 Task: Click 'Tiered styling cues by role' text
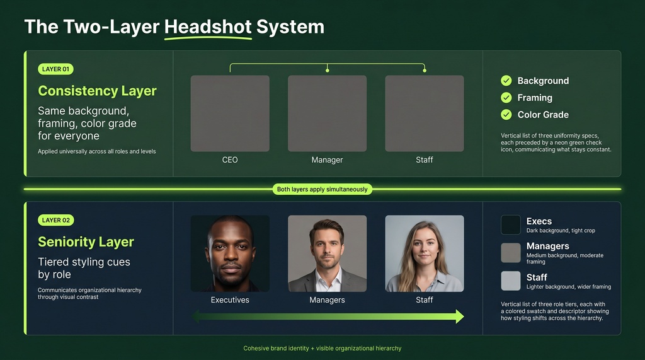pos(84,268)
